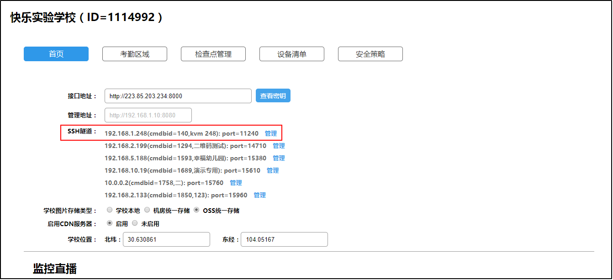Viewport: 613px width, 280px height.
Task: Select 未启用 for CDN server
Action: 135,223
